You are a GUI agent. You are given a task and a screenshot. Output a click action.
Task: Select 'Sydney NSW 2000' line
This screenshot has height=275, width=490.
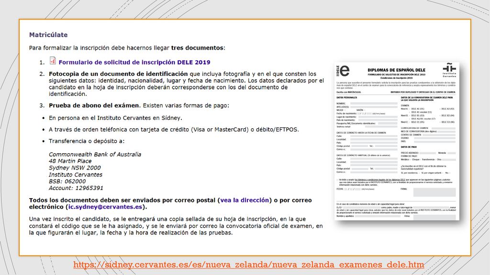coord(75,168)
